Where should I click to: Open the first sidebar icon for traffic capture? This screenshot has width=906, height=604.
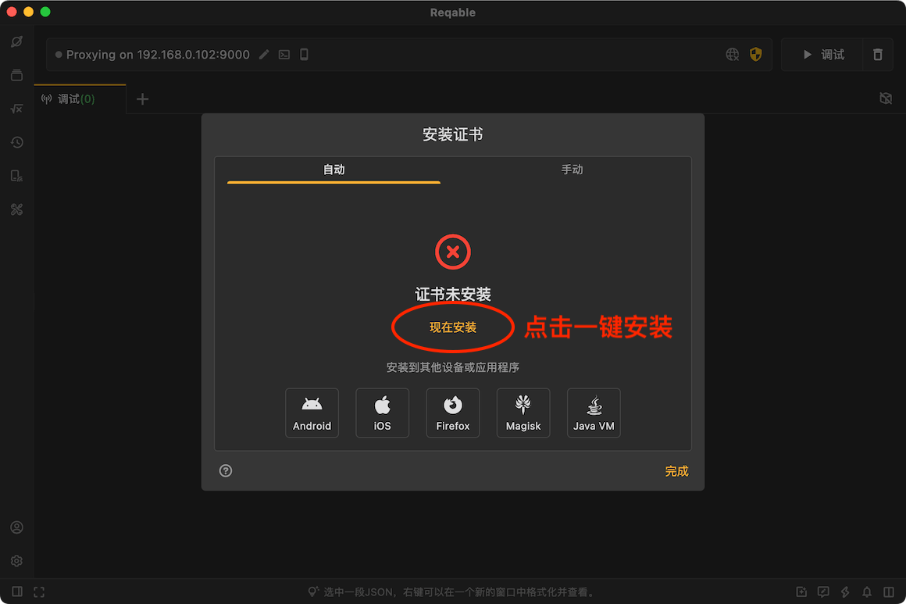pyautogui.click(x=16, y=41)
